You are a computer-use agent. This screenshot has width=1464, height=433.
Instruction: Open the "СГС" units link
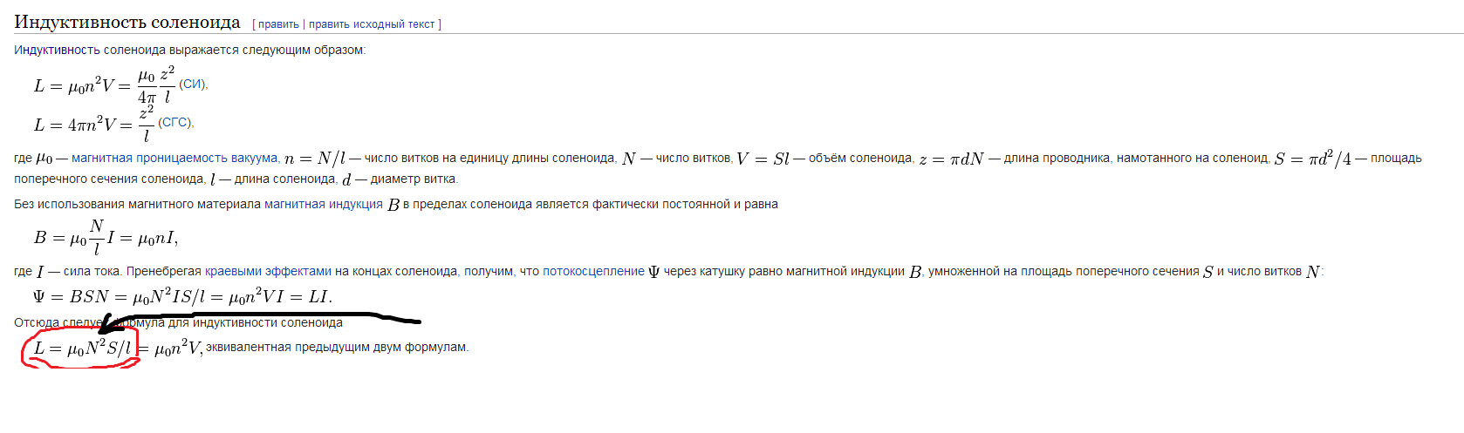(174, 123)
